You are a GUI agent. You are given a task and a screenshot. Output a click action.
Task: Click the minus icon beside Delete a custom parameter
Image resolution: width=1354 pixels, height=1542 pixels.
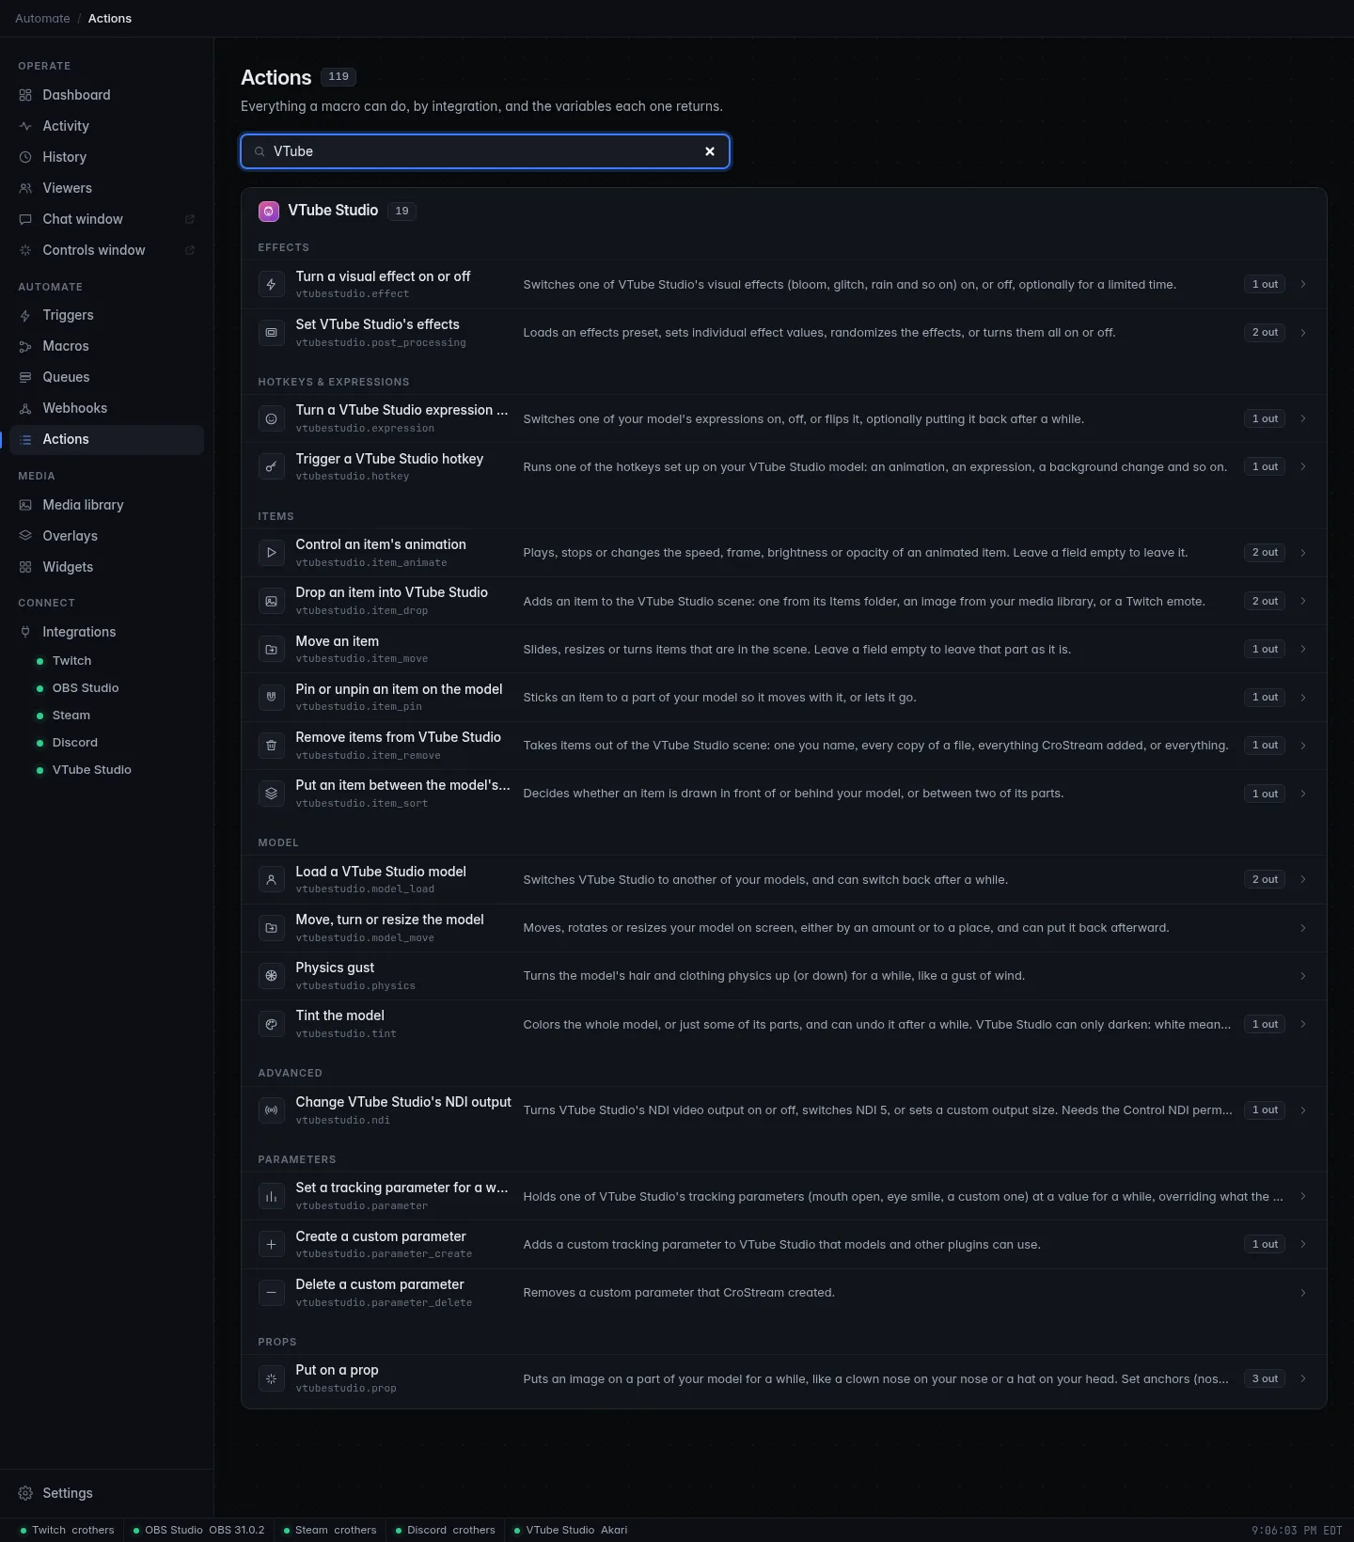[271, 1293]
